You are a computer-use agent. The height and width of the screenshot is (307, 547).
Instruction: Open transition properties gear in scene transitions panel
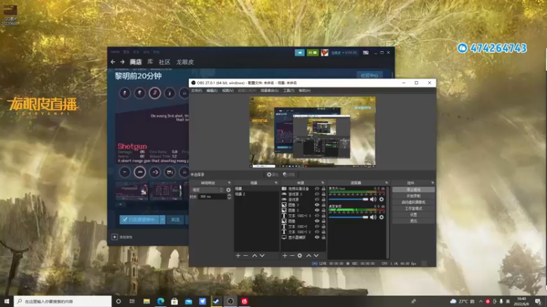[x=228, y=190]
